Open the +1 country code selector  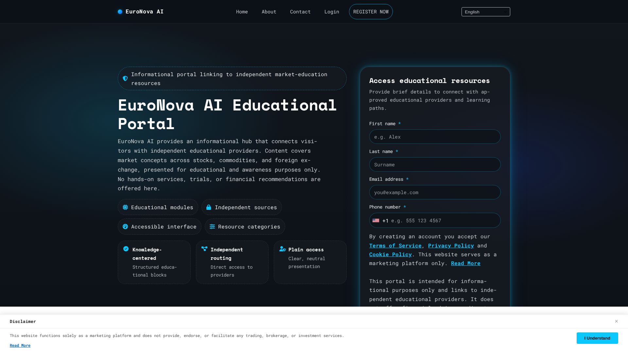click(381, 221)
